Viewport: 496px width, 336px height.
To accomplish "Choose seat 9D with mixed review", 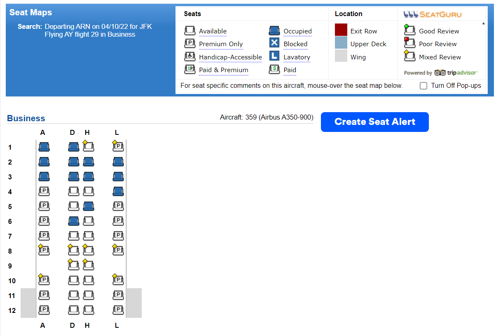I will pyautogui.click(x=74, y=265).
